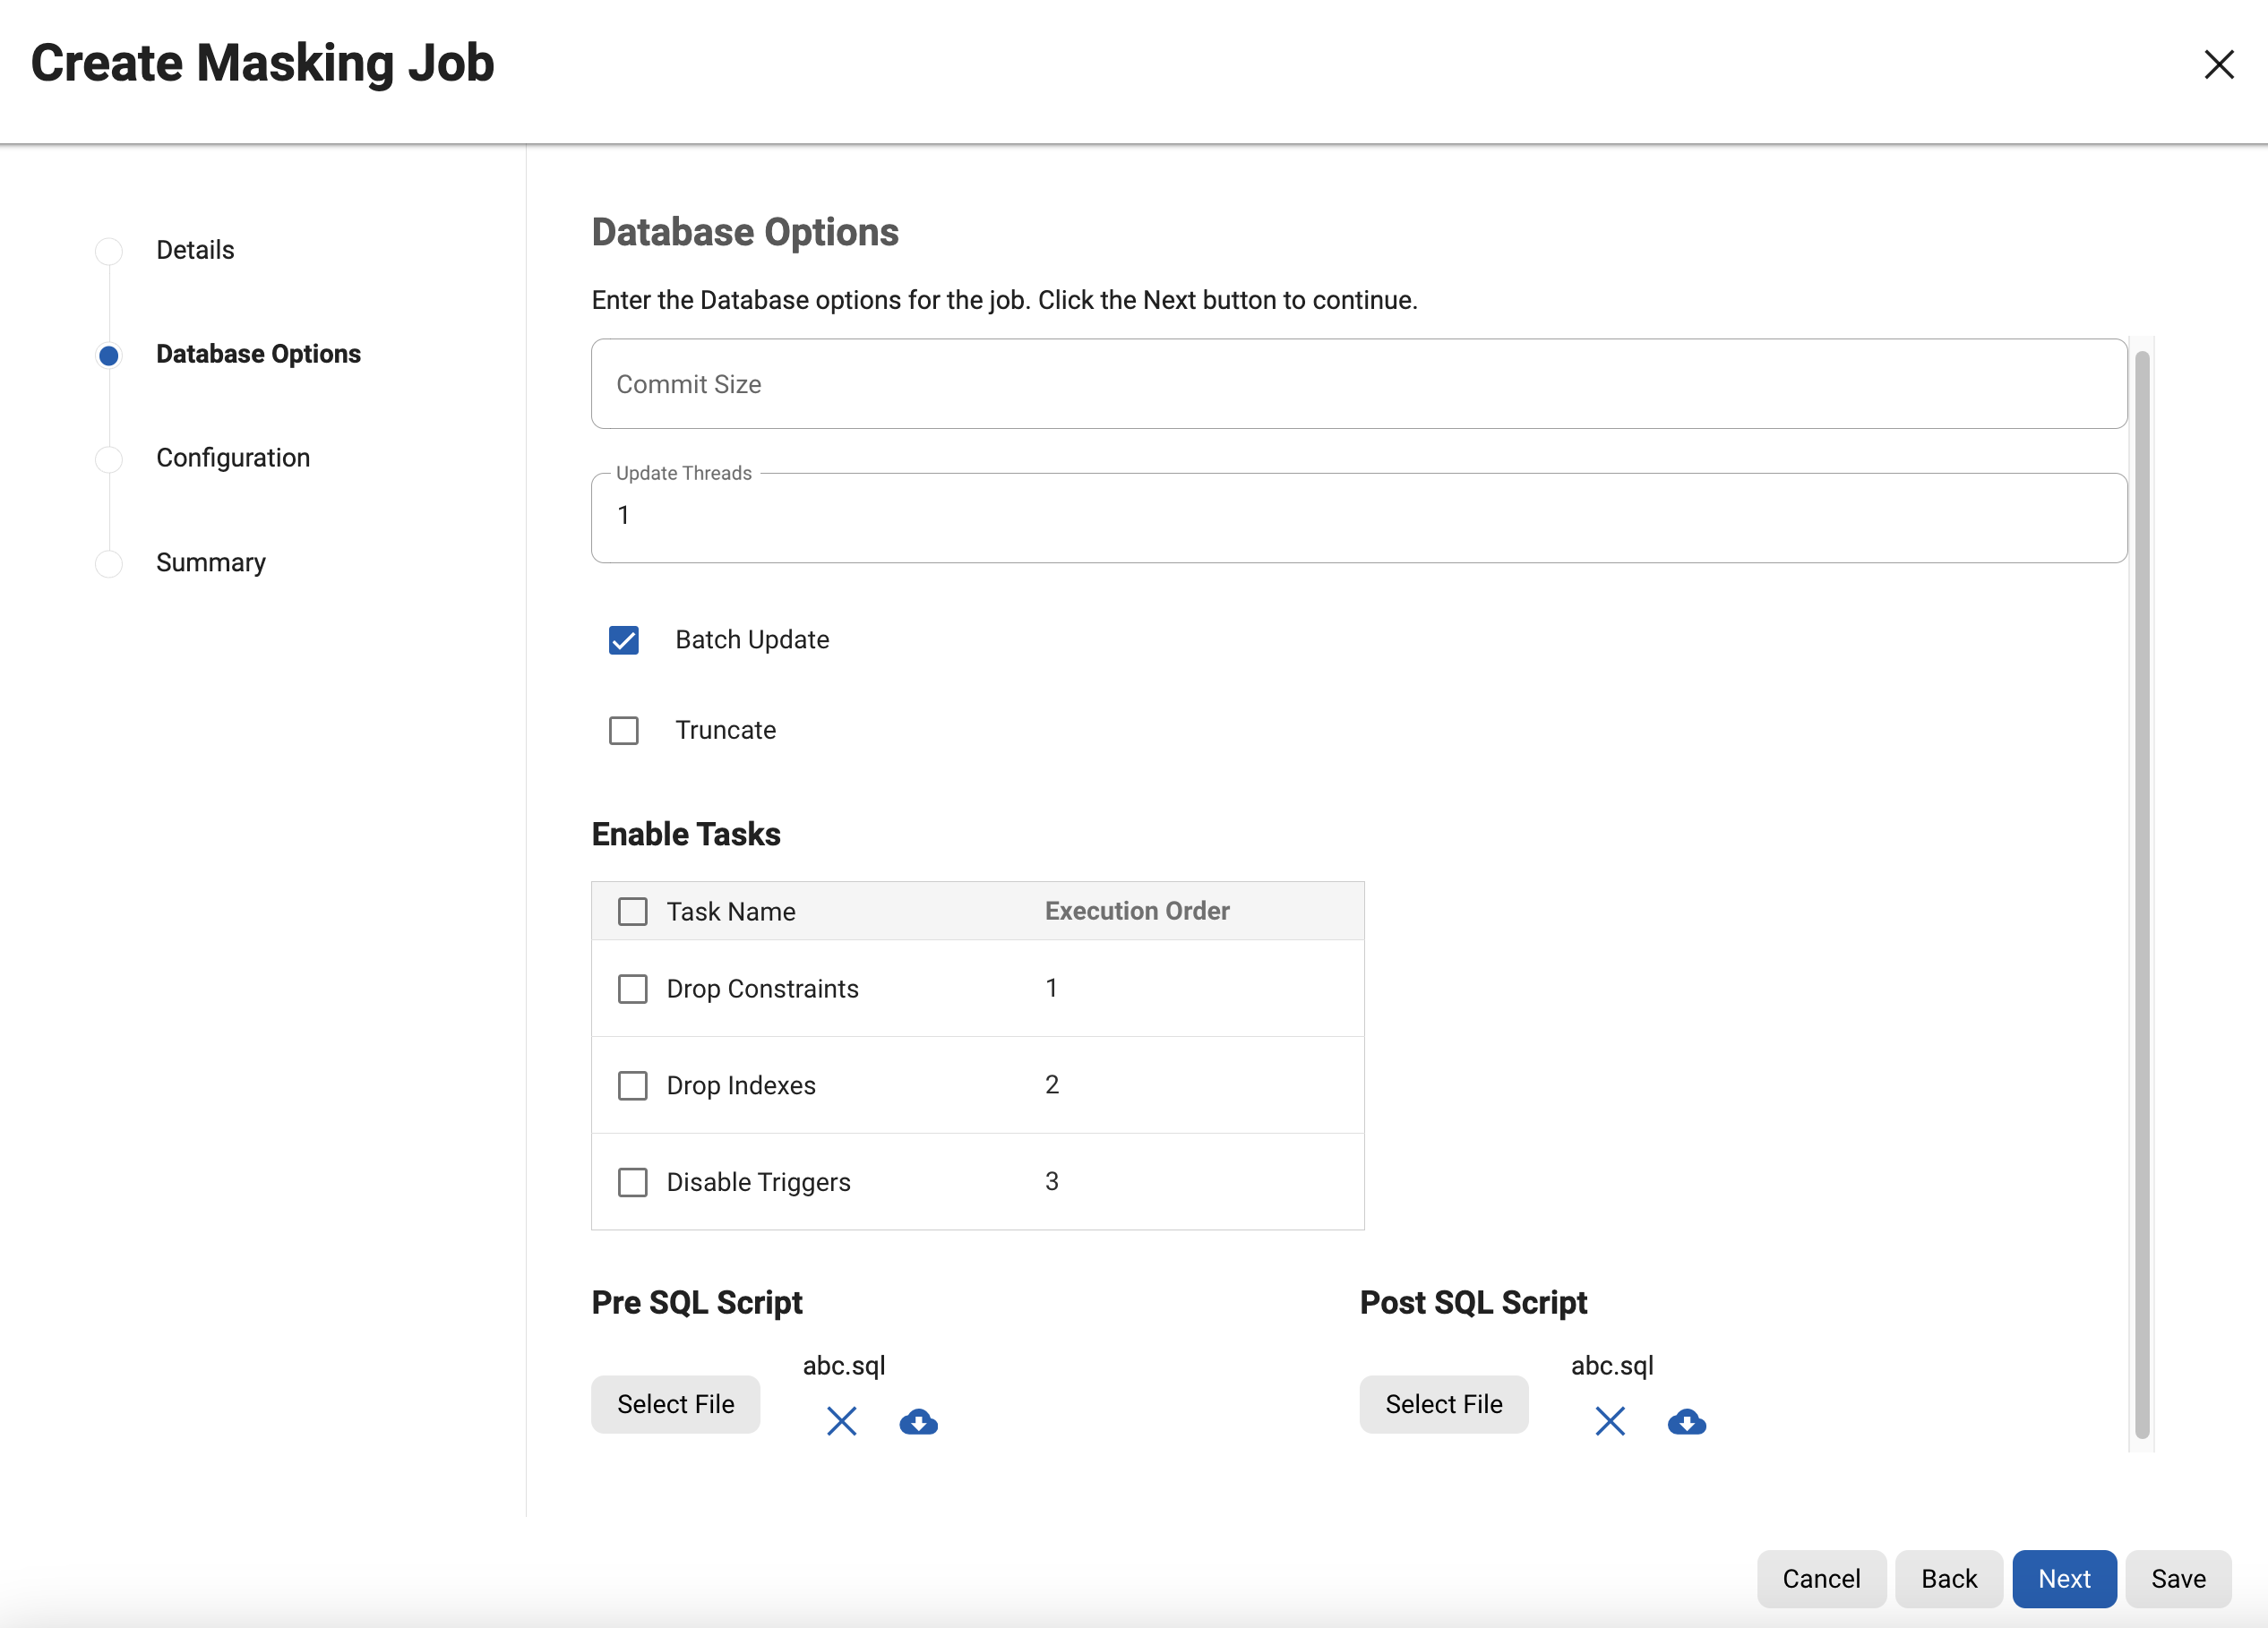This screenshot has height=1628, width=2268.
Task: Click the Next button
Action: pyautogui.click(x=2063, y=1578)
